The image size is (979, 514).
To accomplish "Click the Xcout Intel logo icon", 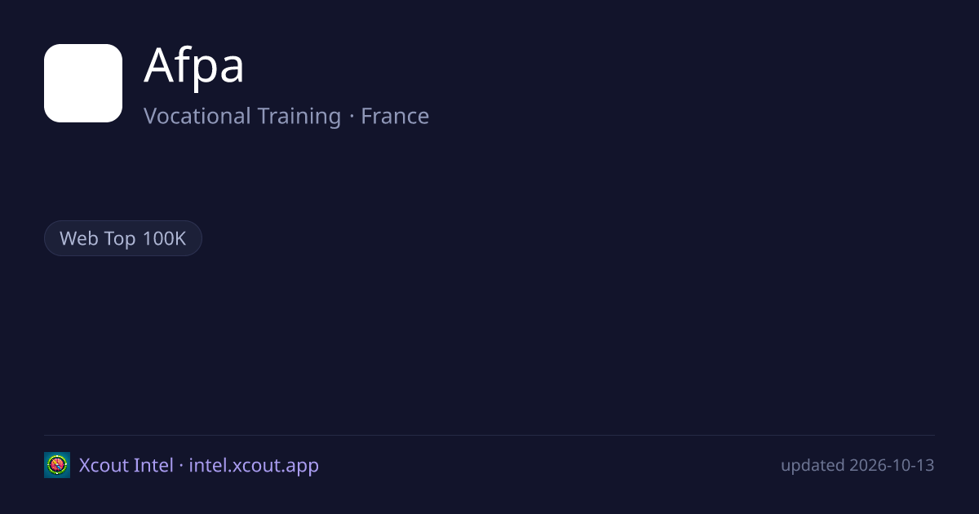I will (x=57, y=465).
